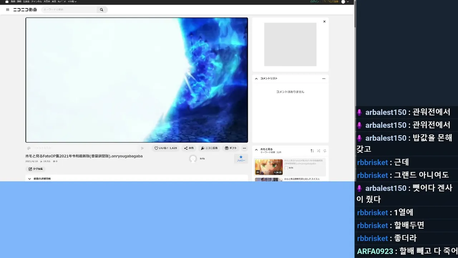Click the いいね！ heart button

pyautogui.click(x=166, y=148)
